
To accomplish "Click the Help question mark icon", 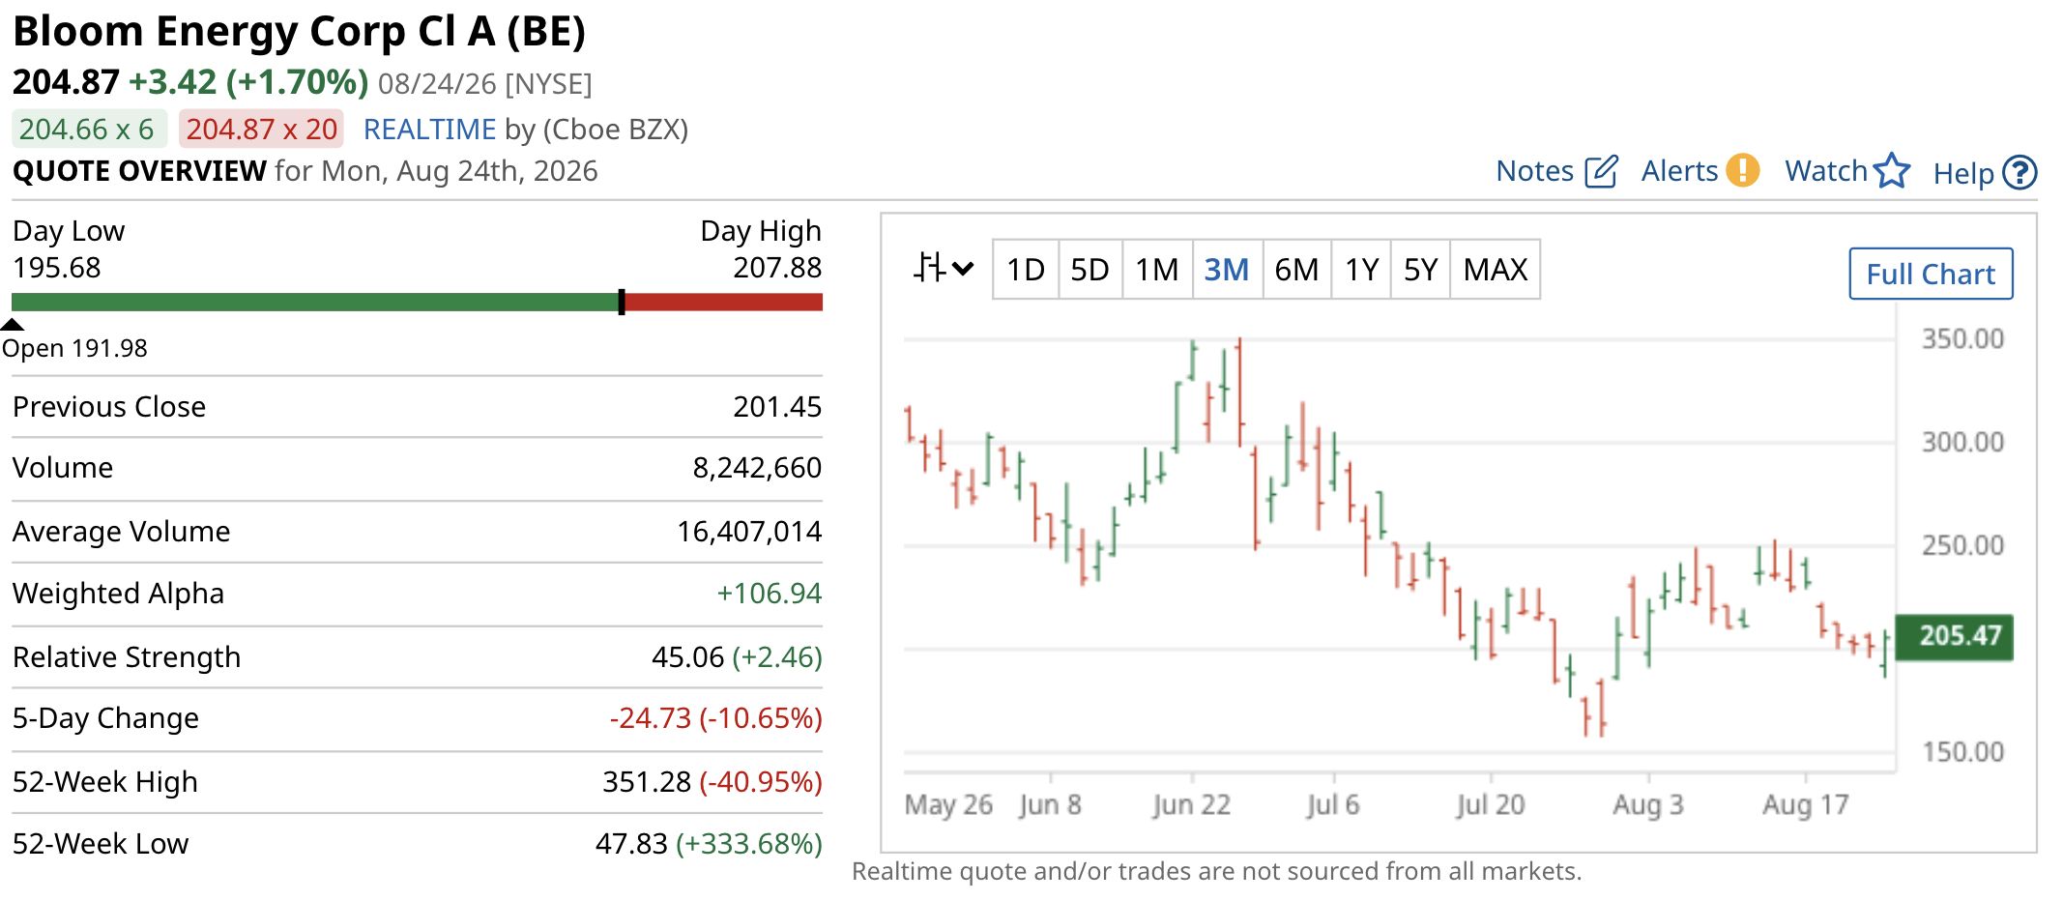I will (2019, 173).
